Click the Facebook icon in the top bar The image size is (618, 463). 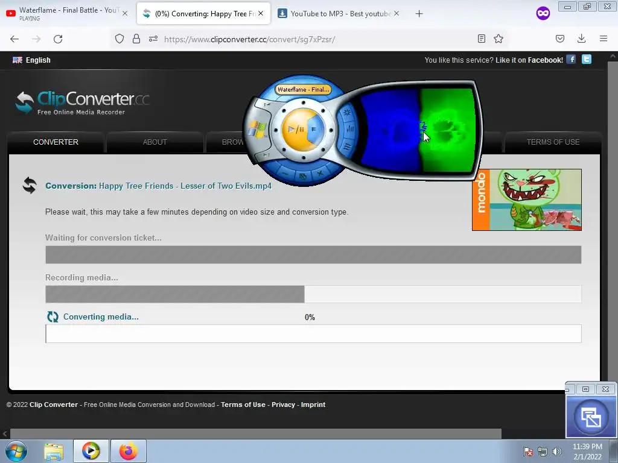tap(571, 60)
